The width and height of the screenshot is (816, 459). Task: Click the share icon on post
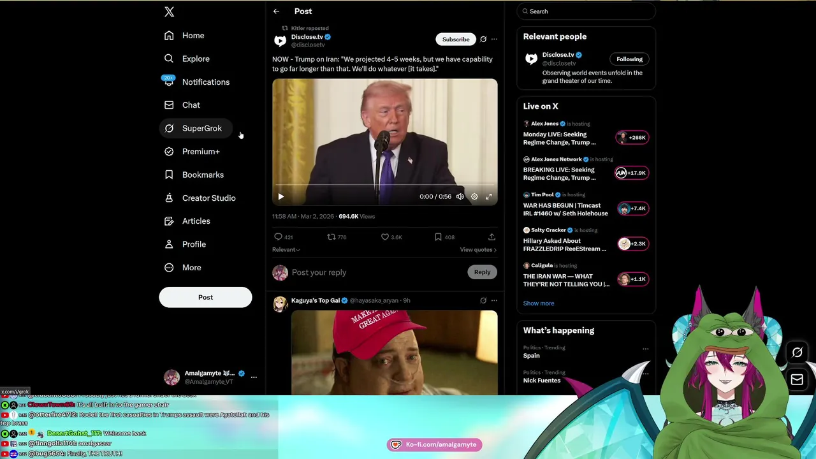492,237
